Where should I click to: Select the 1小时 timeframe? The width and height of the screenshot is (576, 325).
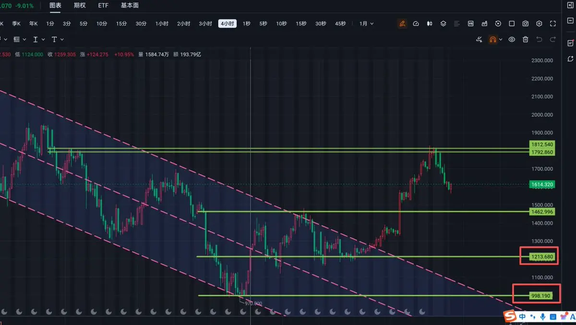(162, 24)
